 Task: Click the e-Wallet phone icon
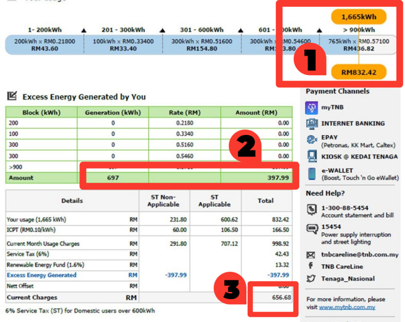point(312,174)
